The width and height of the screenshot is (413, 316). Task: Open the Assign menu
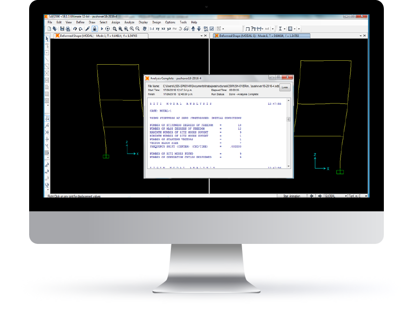[x=116, y=22]
